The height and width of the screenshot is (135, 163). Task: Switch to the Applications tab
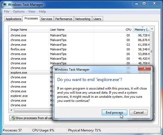13,19
